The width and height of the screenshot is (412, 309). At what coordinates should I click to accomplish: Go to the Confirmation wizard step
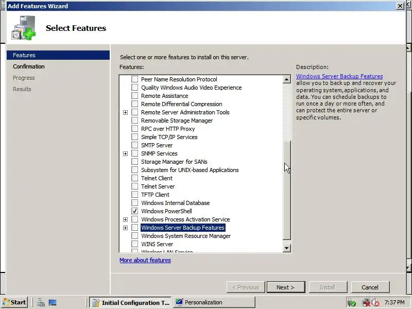coord(29,66)
